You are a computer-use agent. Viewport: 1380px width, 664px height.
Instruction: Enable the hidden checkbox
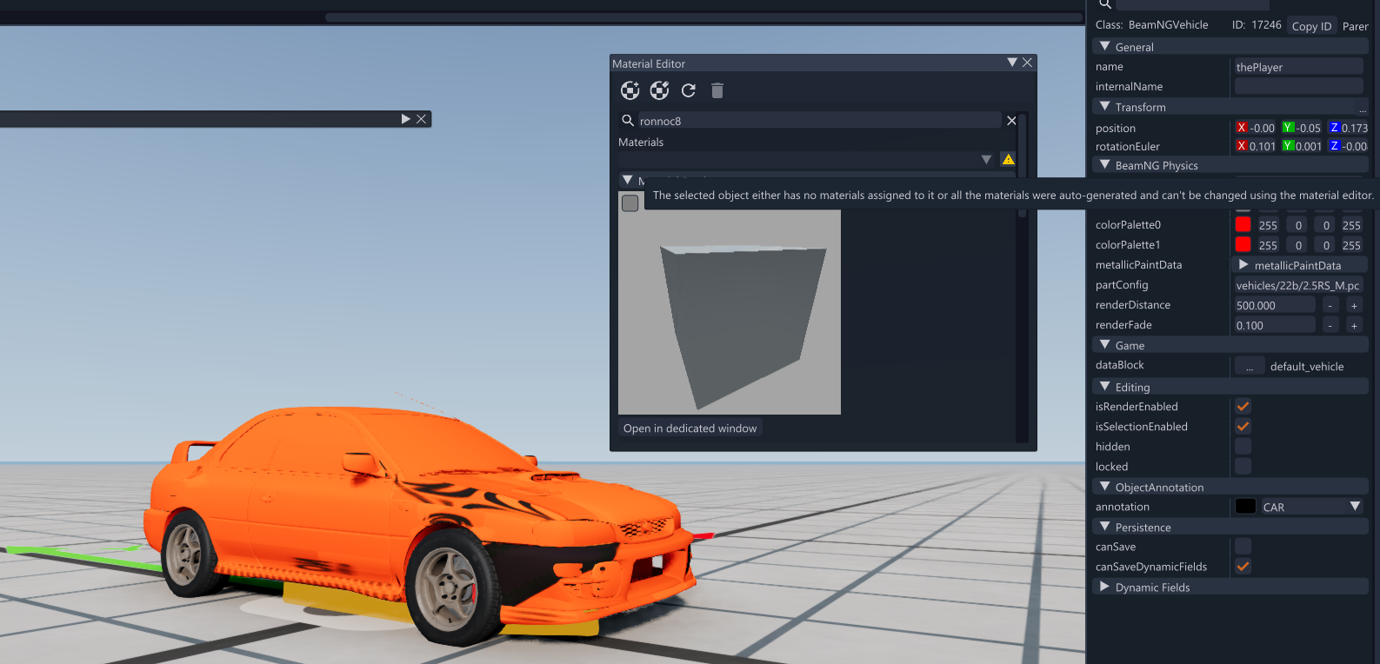point(1243,446)
